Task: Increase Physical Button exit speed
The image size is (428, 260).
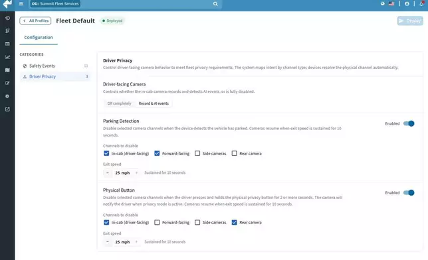Action: 136,242
